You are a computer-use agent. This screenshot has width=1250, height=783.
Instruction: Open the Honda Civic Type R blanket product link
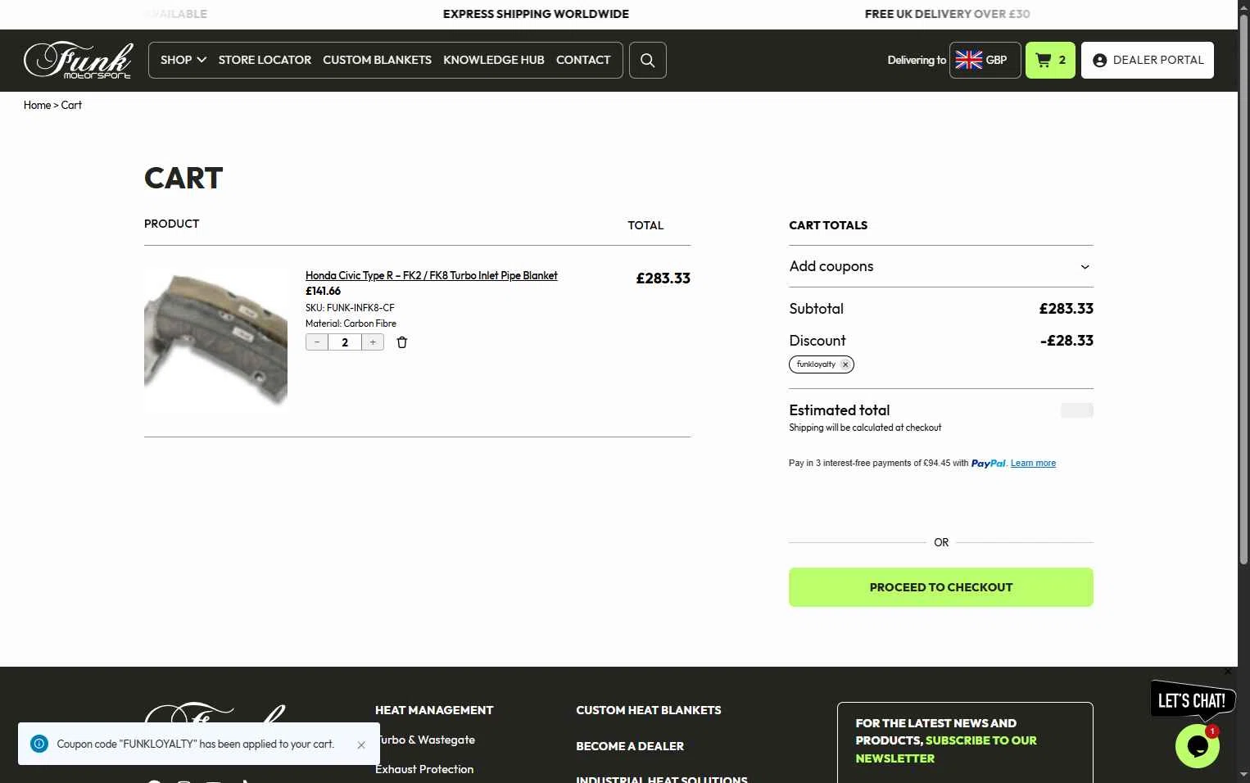[x=431, y=275]
